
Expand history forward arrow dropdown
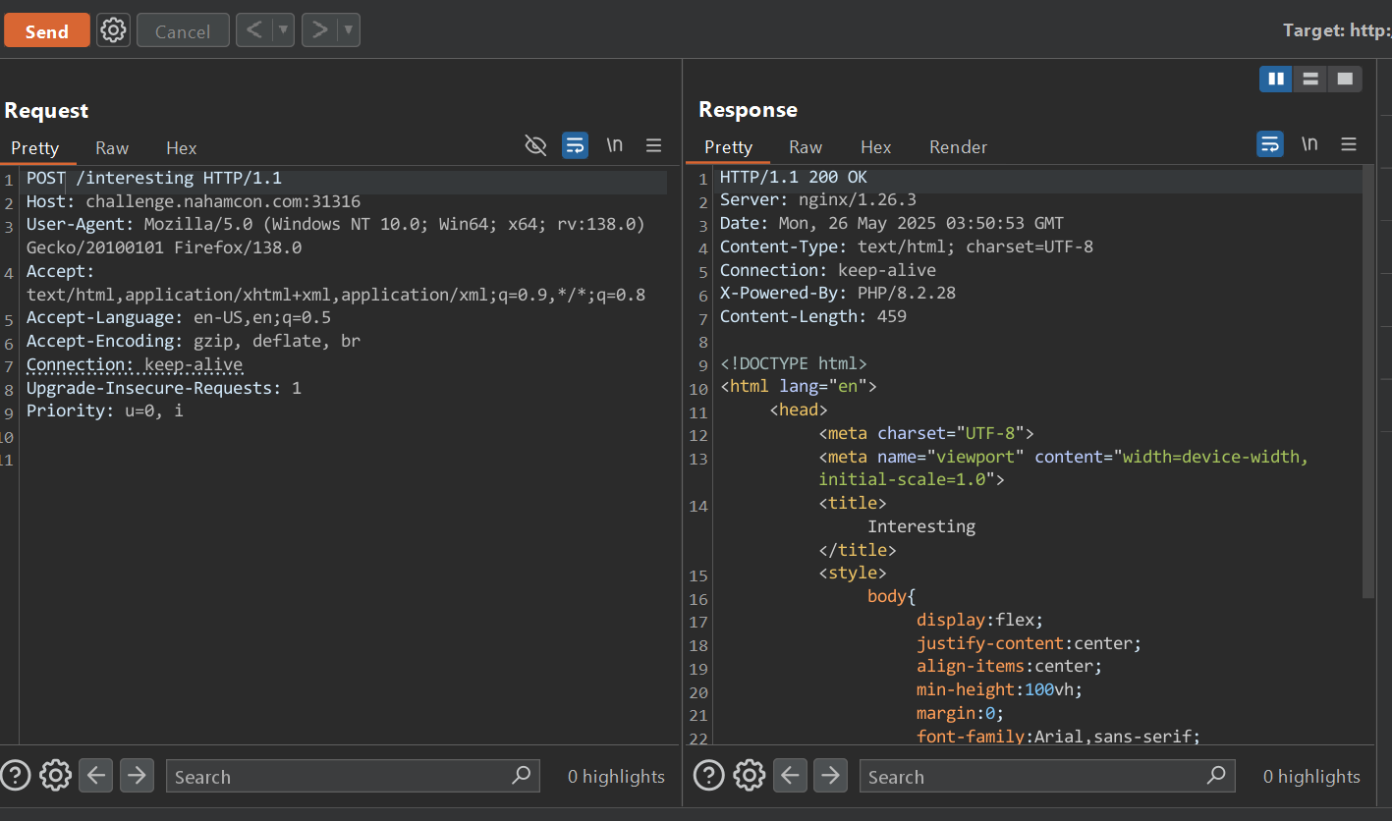click(x=349, y=30)
